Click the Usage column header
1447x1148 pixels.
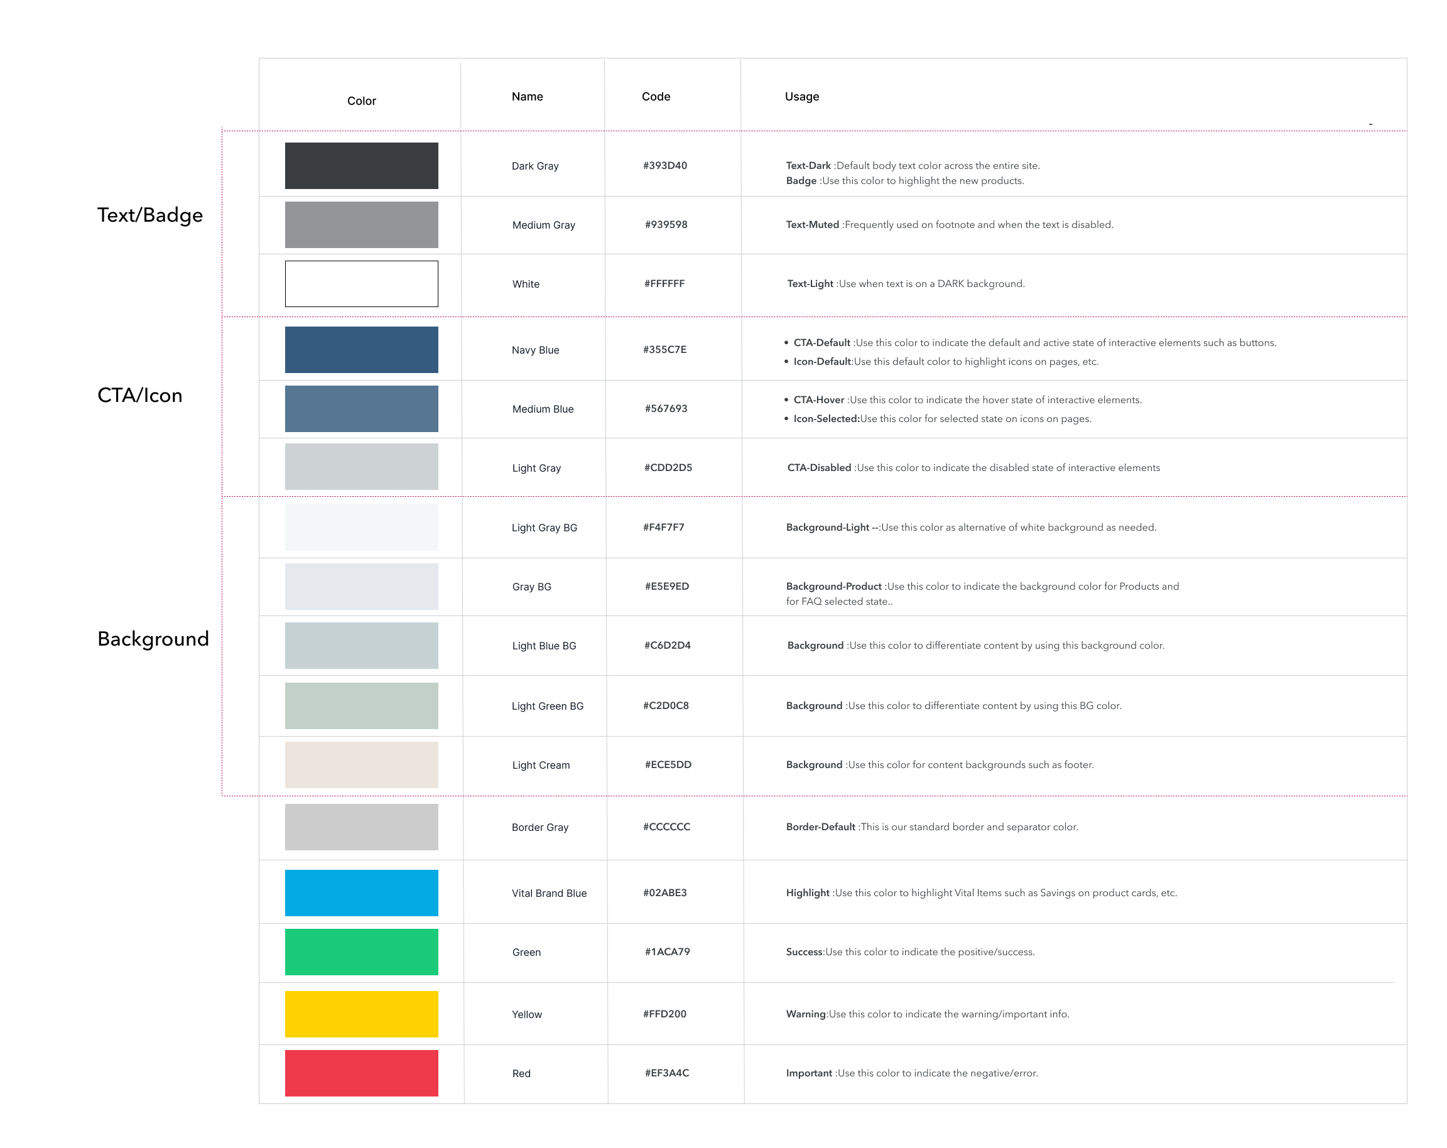(x=801, y=96)
